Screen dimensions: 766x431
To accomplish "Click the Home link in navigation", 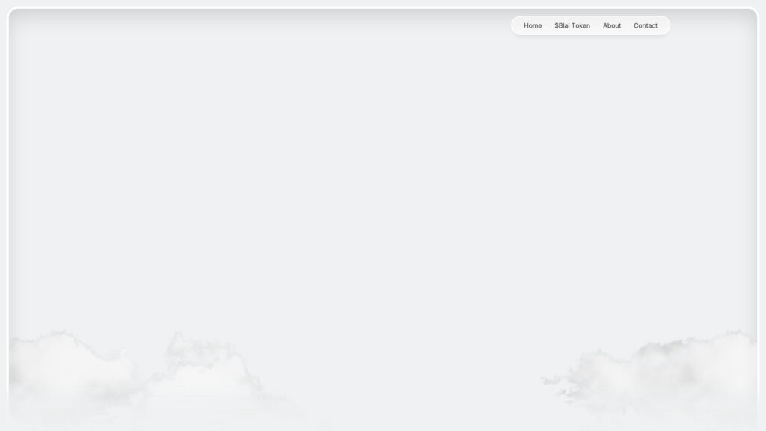I will pos(533,25).
